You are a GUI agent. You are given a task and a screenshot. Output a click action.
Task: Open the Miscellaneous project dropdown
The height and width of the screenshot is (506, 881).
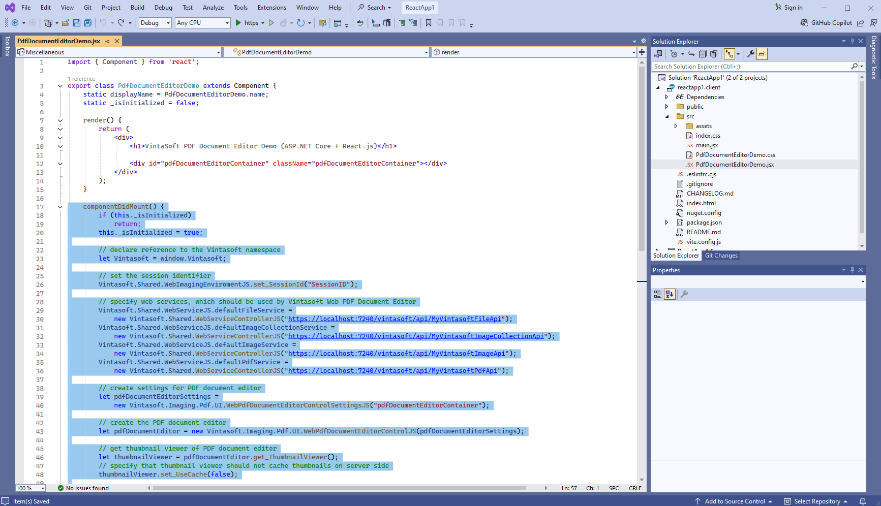tap(119, 52)
